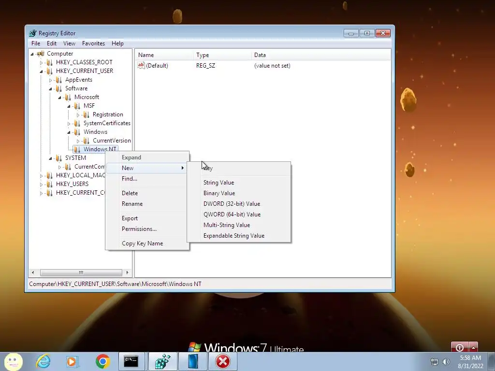The image size is (495, 371).
Task: Click the SystemCertificates folder icon
Action: pyautogui.click(x=77, y=123)
